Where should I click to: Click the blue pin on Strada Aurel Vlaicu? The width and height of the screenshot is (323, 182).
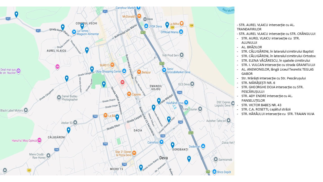[63, 27]
